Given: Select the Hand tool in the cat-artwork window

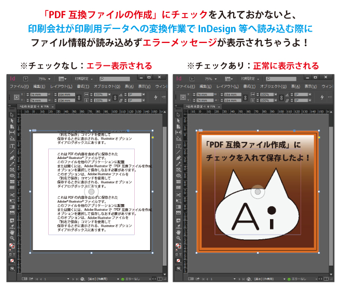Looking at the screenshot, I should point(178,233).
